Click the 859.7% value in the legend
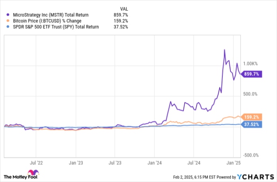This screenshot has height=182, width=277. click(121, 15)
